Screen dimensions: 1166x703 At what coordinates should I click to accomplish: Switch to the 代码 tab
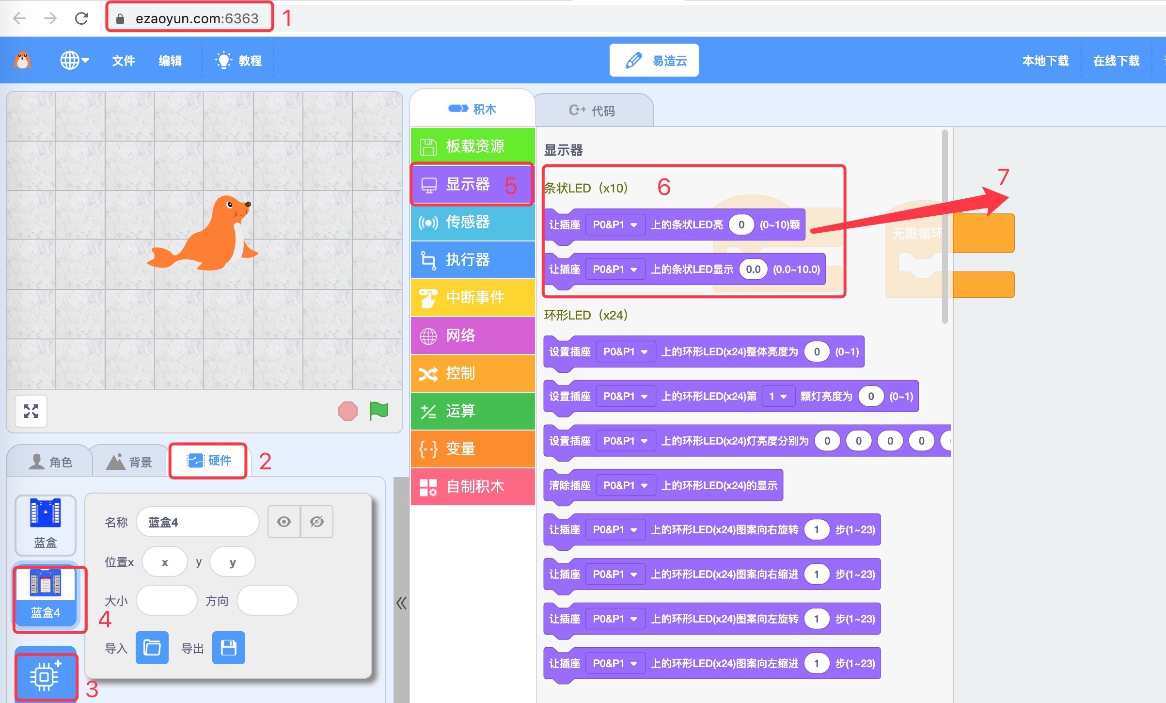592,111
